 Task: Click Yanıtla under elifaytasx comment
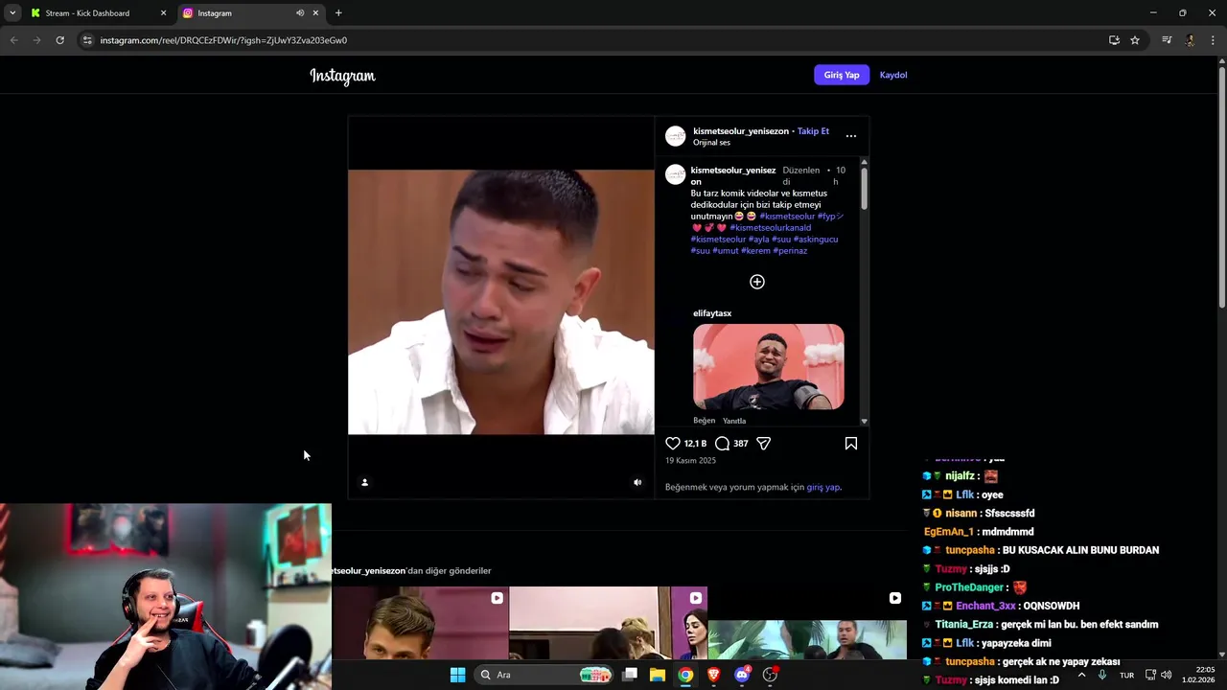(x=734, y=421)
